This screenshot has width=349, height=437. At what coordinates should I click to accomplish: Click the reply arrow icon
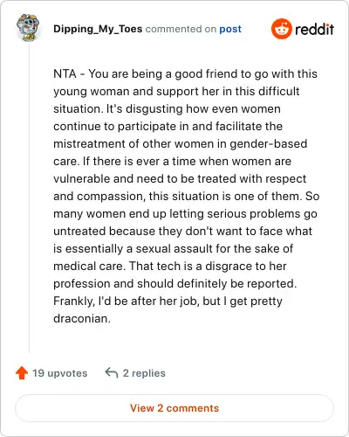(112, 372)
